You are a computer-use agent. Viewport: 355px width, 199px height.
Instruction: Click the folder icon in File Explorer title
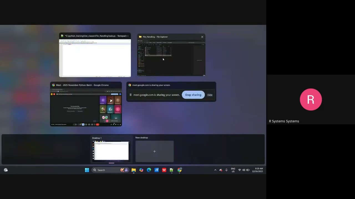click(140, 37)
